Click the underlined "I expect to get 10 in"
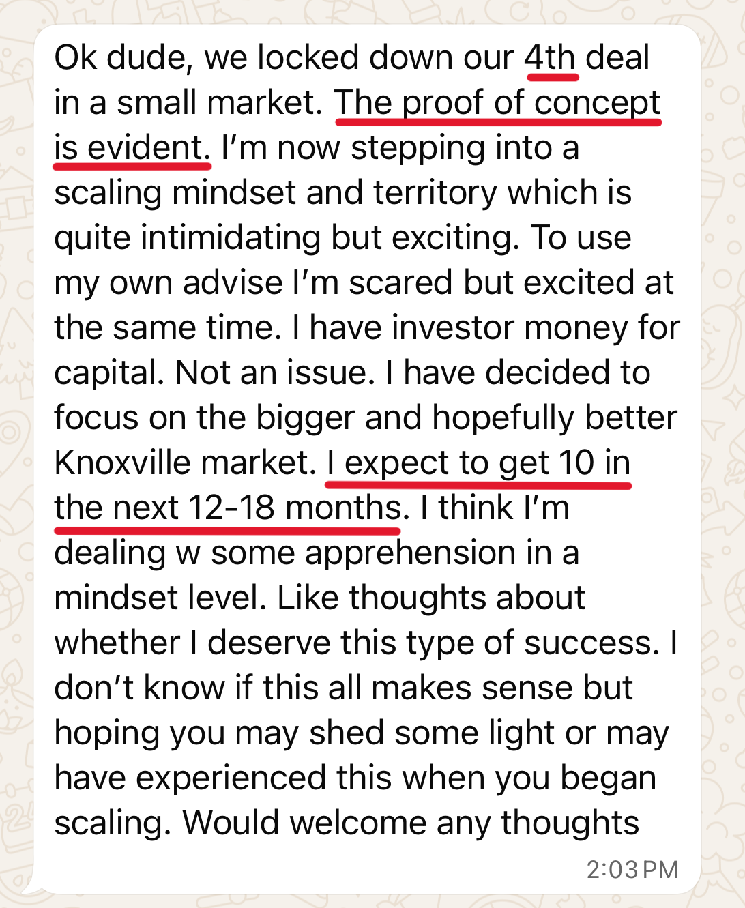Screen dimensions: 745x908 pos(478,463)
